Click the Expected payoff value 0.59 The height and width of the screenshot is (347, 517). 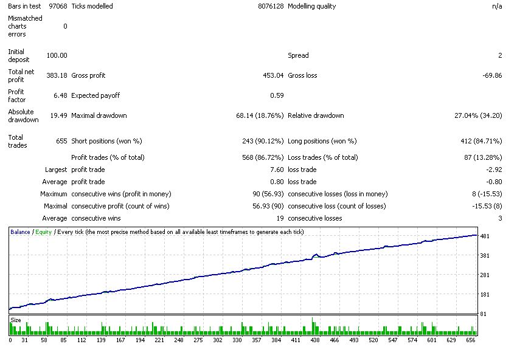tap(277, 95)
